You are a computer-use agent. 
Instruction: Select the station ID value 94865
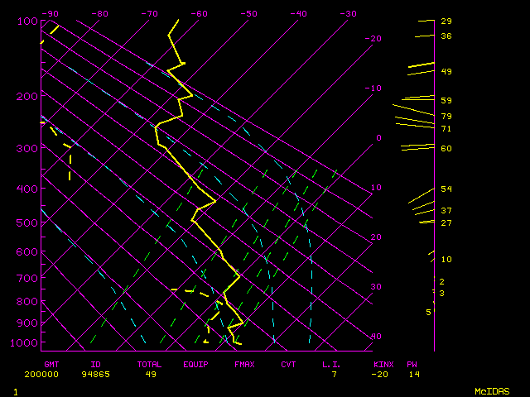tap(95, 374)
